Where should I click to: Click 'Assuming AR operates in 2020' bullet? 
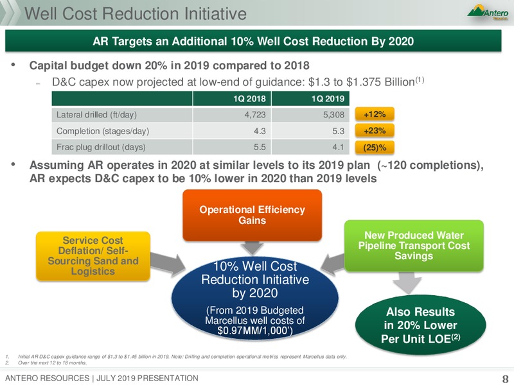click(256, 171)
